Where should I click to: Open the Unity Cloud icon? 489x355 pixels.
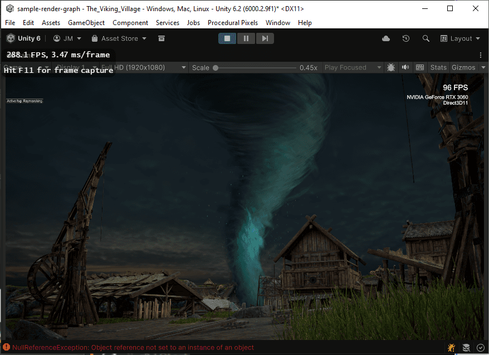pyautogui.click(x=386, y=38)
